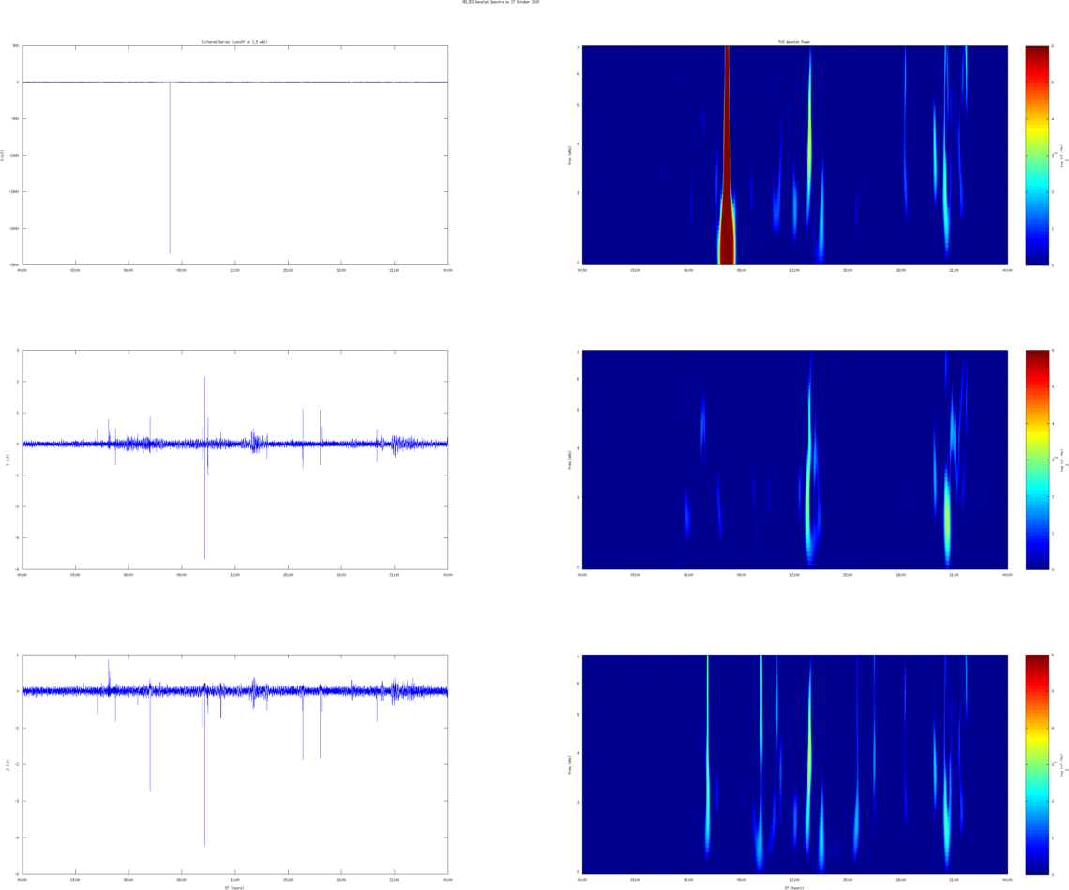Open the middle Y wavelet spectrogram
The height and width of the screenshot is (890, 1069).
click(795, 460)
